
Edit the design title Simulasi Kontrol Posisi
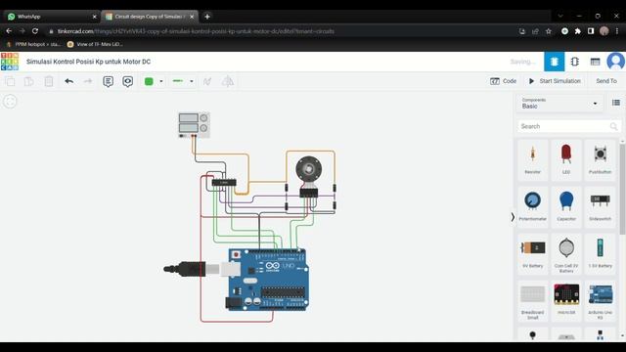point(88,62)
